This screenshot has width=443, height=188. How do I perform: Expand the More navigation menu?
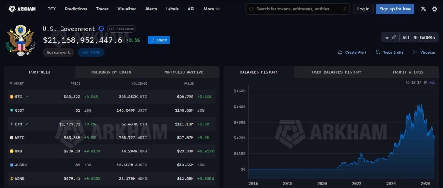point(211,9)
